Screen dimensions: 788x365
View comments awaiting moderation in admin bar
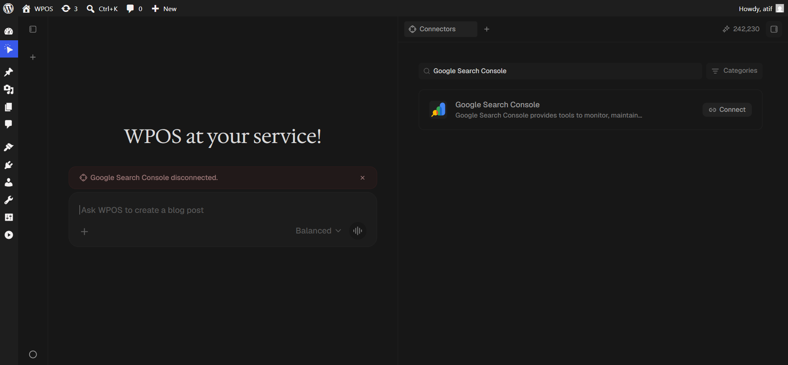[134, 9]
